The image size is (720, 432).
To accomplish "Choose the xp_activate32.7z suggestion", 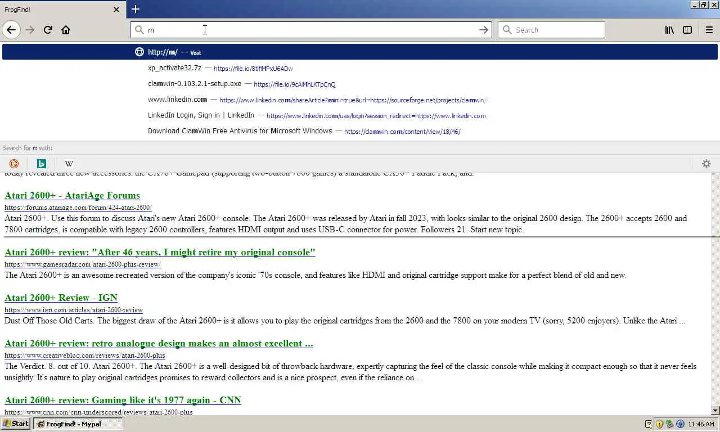I will click(x=360, y=68).
